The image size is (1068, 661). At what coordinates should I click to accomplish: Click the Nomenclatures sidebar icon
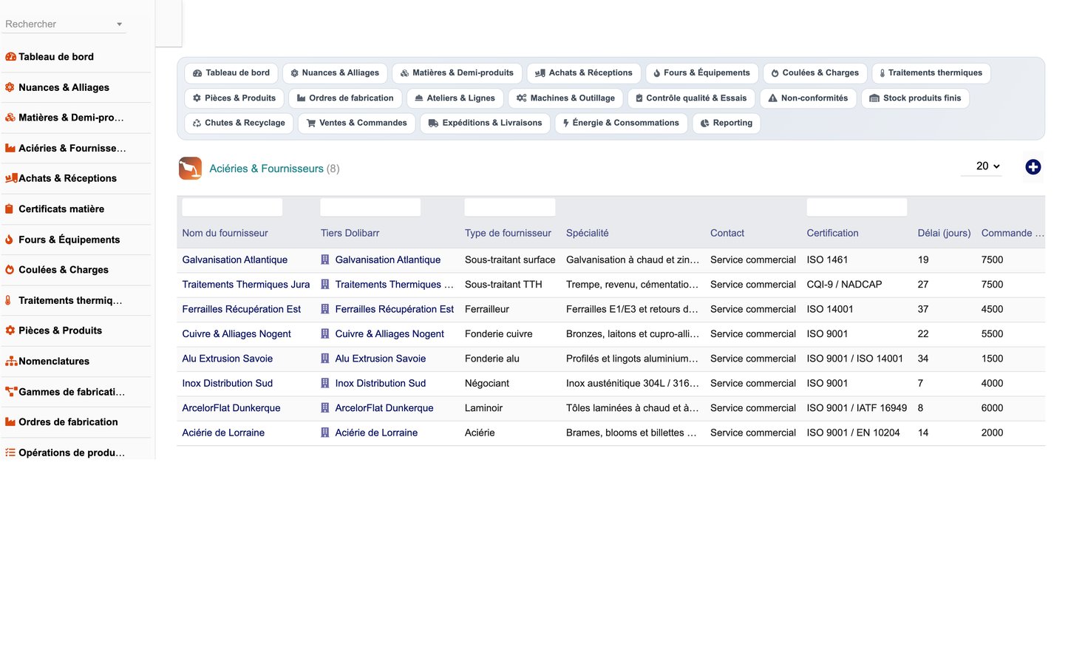(x=11, y=362)
